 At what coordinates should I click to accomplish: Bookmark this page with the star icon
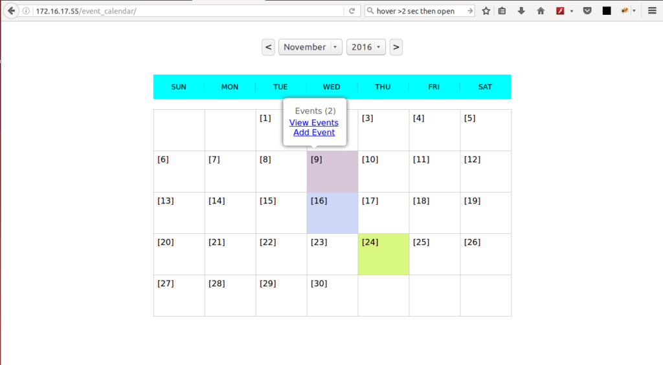[486, 11]
